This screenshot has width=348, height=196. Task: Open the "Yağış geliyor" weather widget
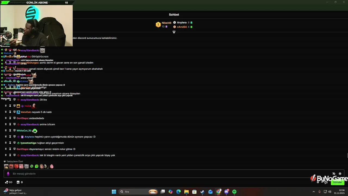point(15,192)
